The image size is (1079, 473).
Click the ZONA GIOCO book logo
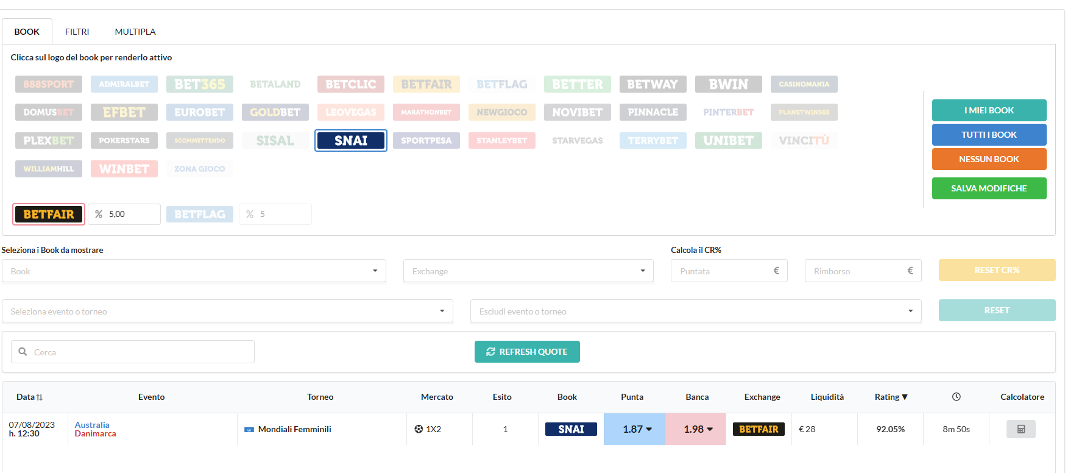pos(200,169)
